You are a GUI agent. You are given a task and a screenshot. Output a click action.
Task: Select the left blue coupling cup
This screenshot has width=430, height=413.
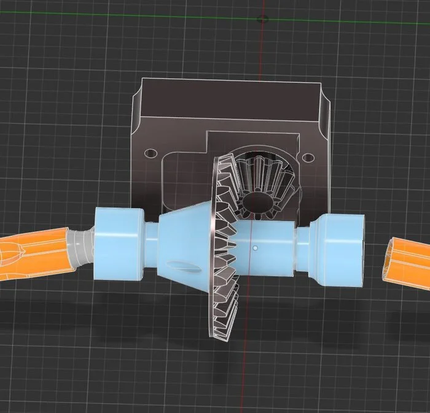[x=119, y=244]
